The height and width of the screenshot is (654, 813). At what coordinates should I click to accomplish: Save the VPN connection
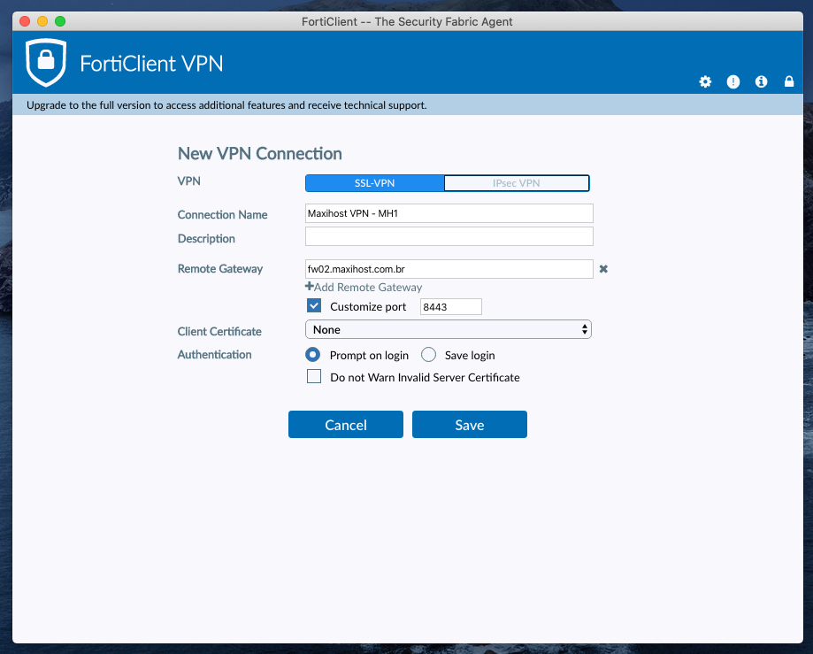point(470,425)
